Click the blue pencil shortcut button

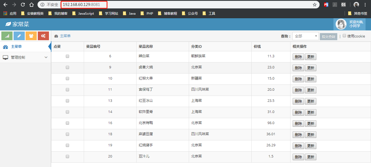19,36
